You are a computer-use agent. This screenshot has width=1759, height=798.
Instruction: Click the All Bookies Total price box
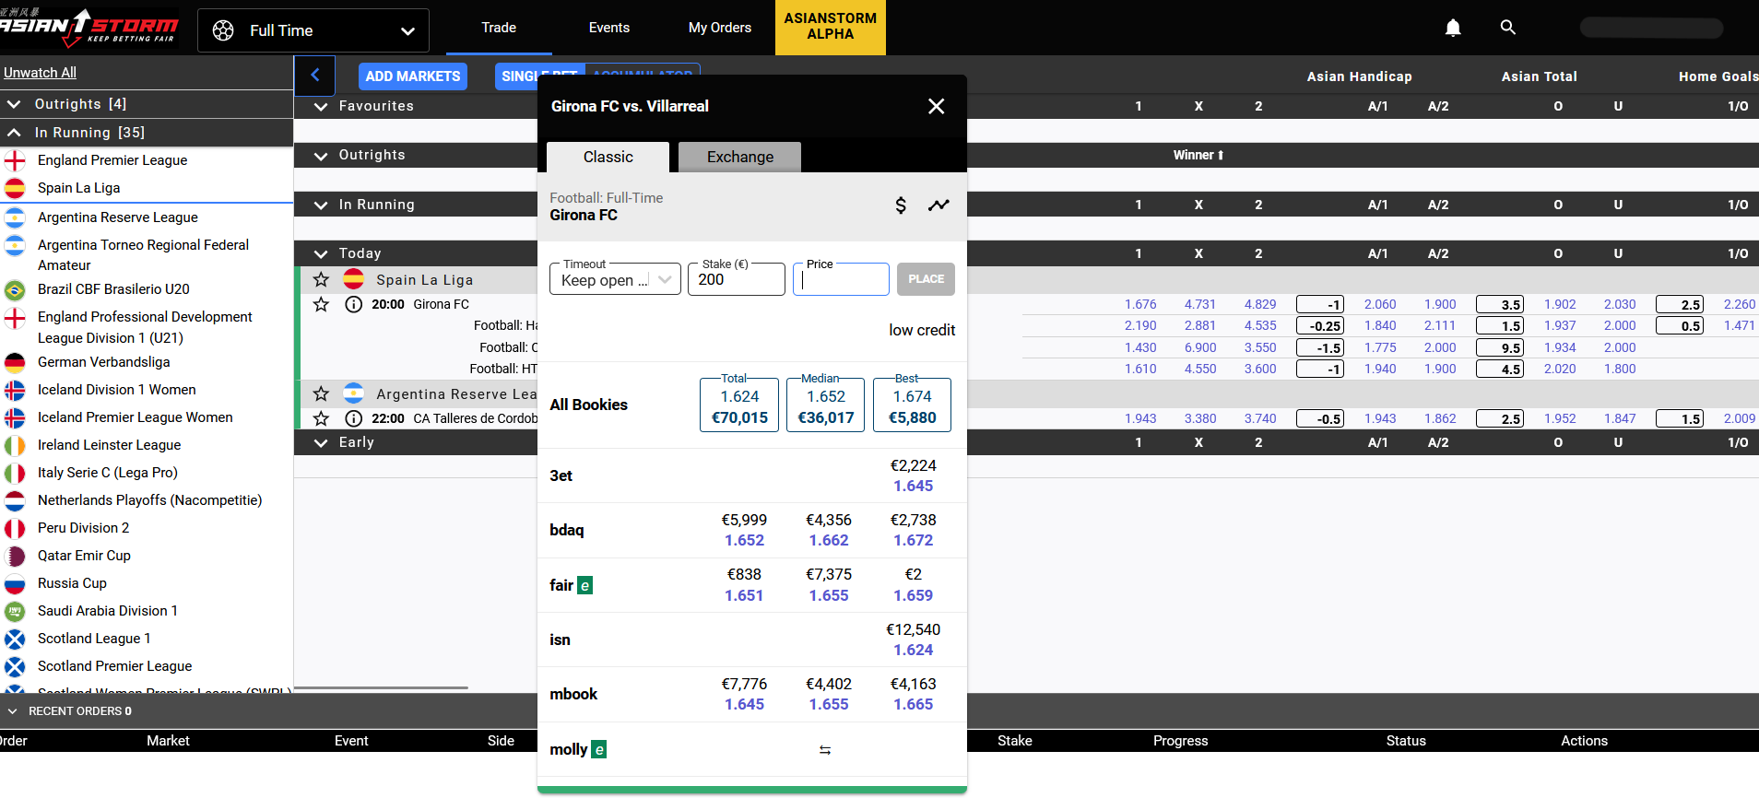[x=739, y=405]
